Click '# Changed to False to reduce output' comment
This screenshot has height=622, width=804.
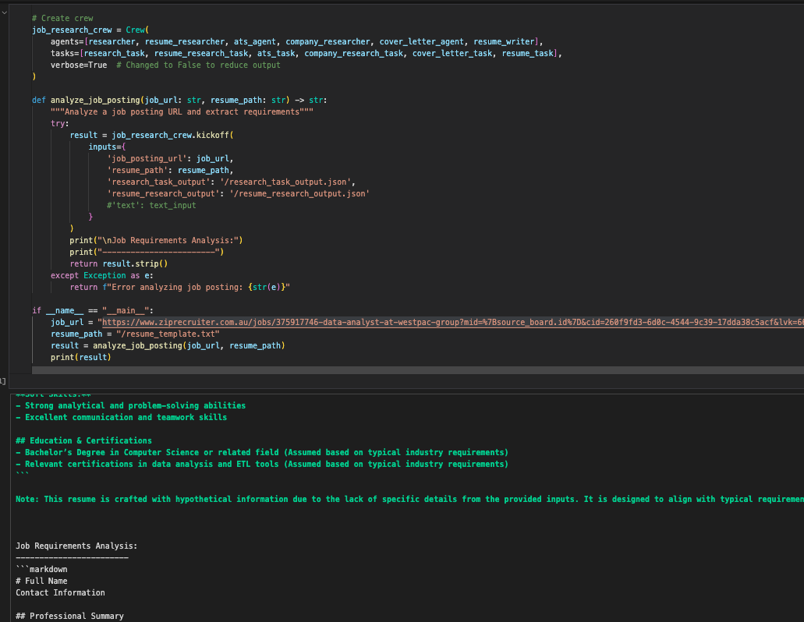coord(198,65)
